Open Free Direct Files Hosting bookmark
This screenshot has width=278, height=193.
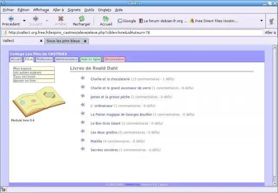(214, 21)
